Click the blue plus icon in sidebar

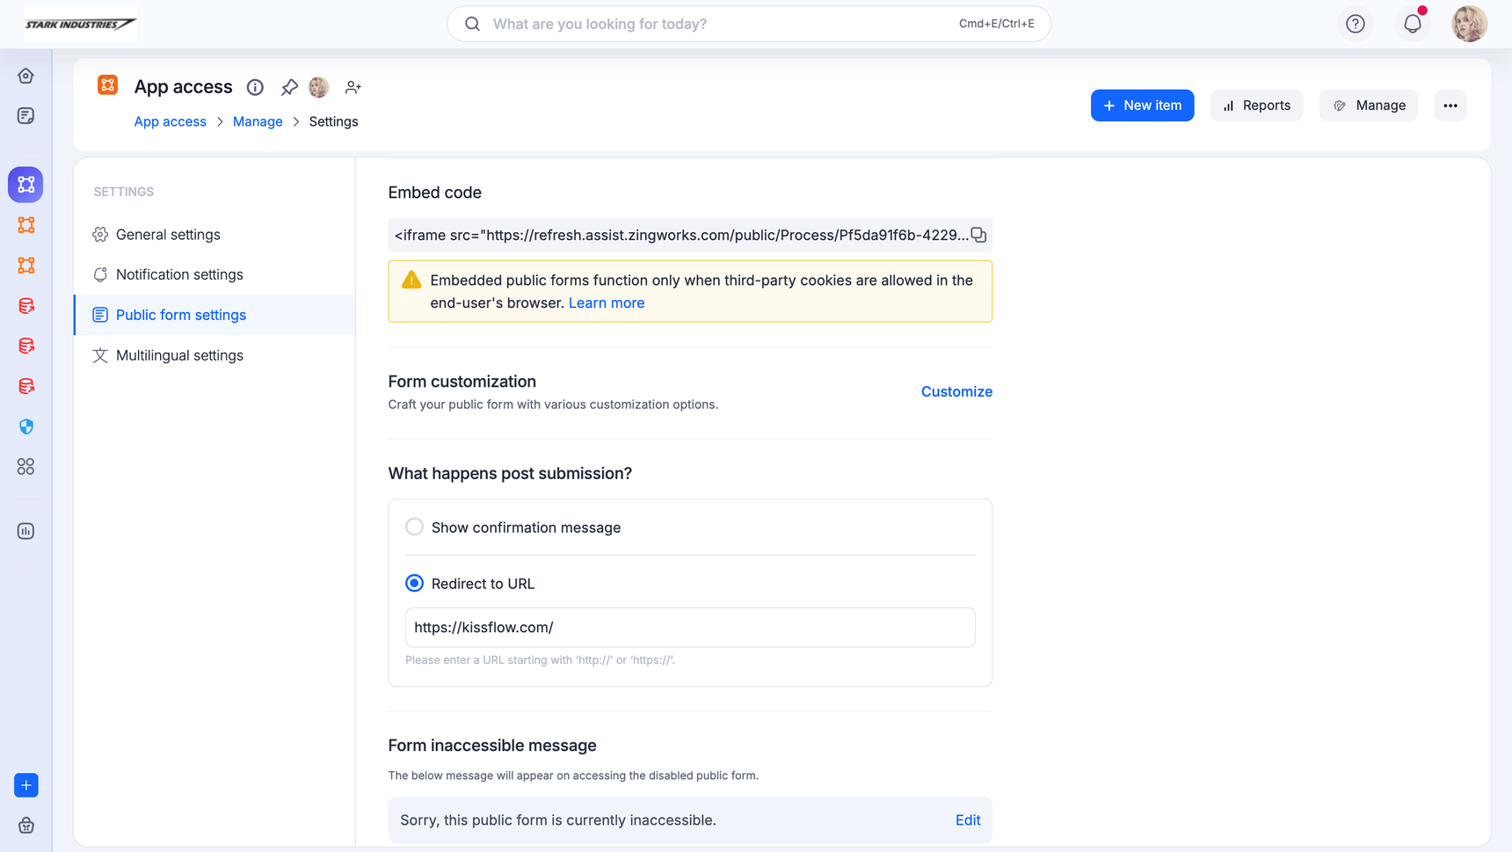pyautogui.click(x=26, y=785)
